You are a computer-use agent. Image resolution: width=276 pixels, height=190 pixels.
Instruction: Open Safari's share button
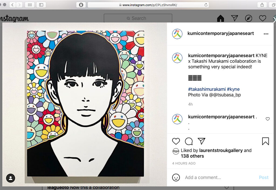[262, 5]
